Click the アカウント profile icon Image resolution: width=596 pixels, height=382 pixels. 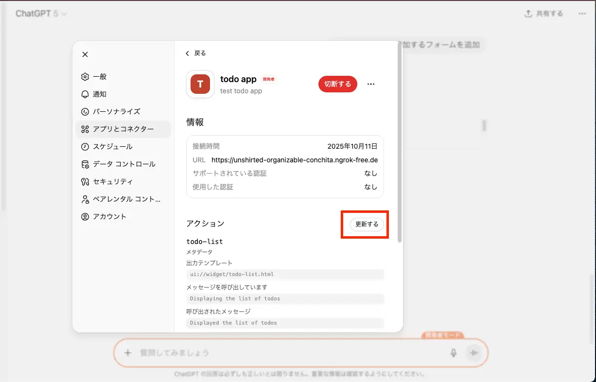(85, 217)
